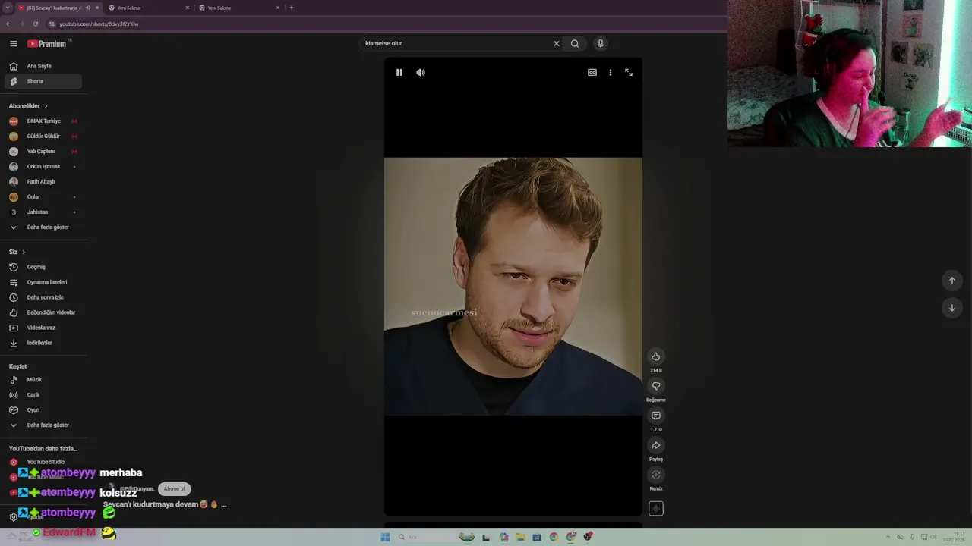972x546 pixels.
Task: Open the Shorts section in sidebar
Action: 43,81
